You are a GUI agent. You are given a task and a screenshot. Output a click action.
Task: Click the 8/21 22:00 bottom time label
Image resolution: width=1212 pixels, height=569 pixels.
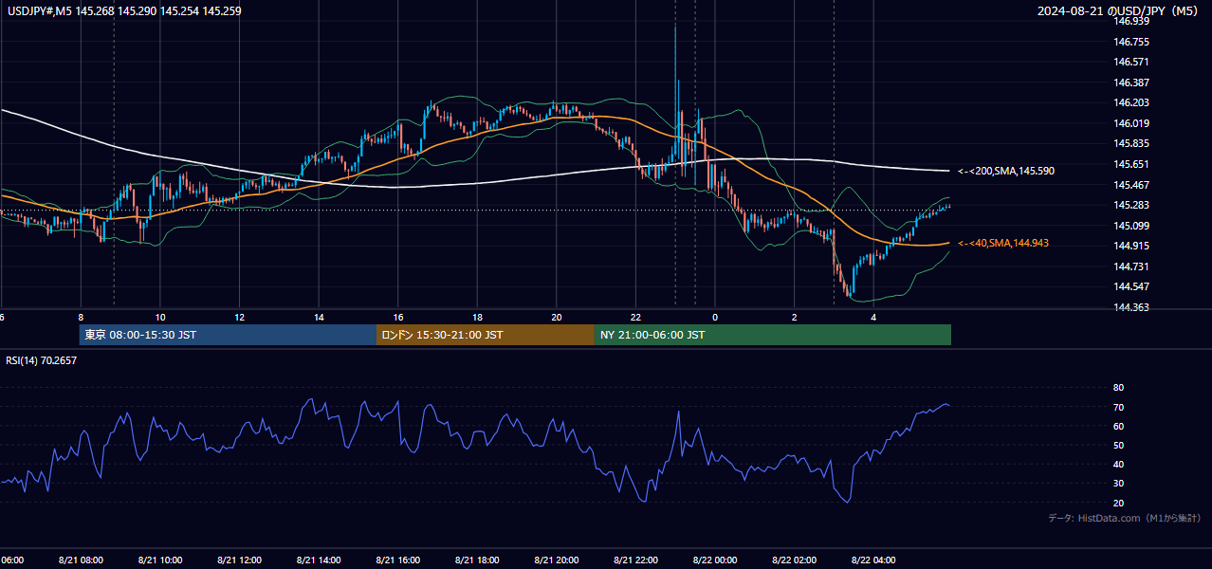[x=635, y=560]
